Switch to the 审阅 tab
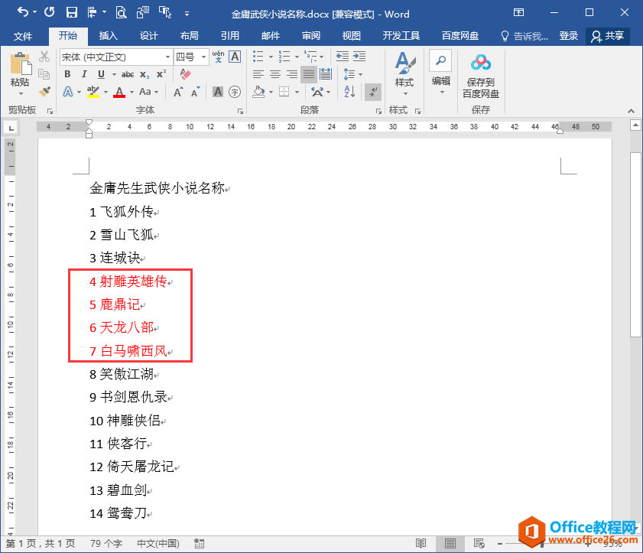The image size is (643, 553). (x=311, y=36)
